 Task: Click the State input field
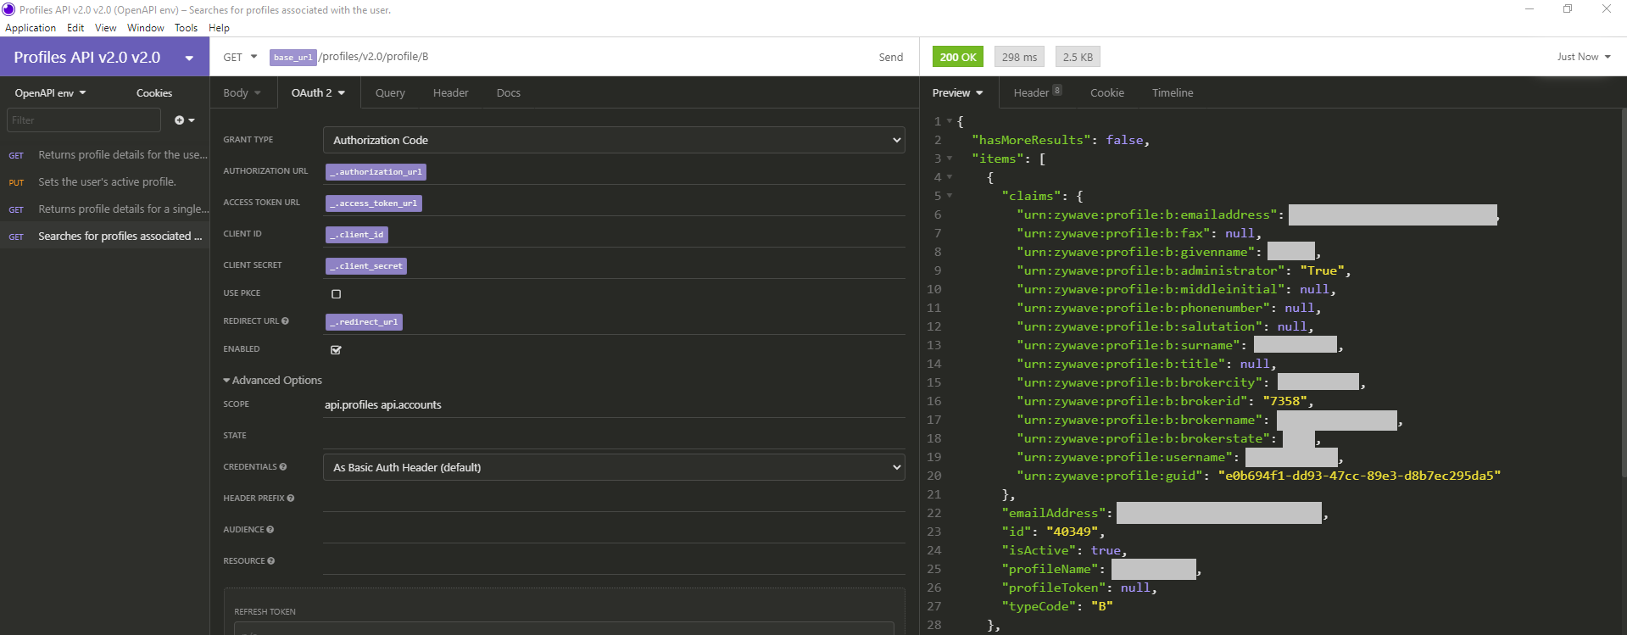point(614,436)
